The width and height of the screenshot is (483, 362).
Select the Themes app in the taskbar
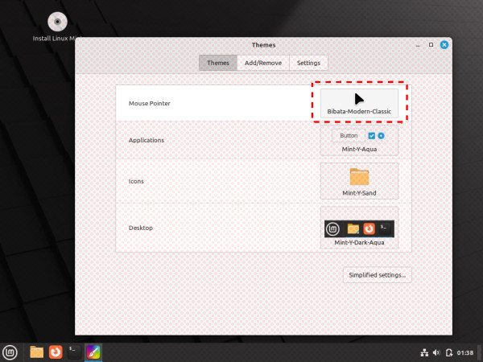[x=93, y=352]
